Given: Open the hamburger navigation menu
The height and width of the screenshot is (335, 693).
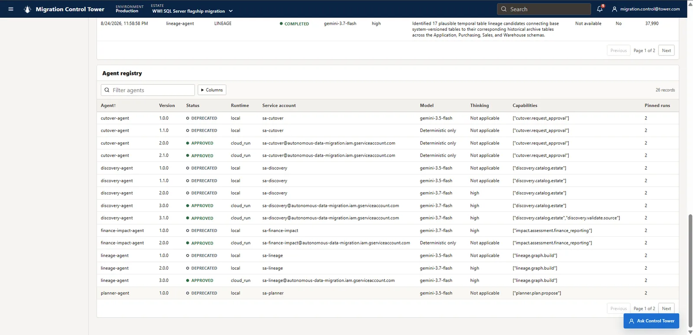Looking at the screenshot, I should (x=11, y=9).
